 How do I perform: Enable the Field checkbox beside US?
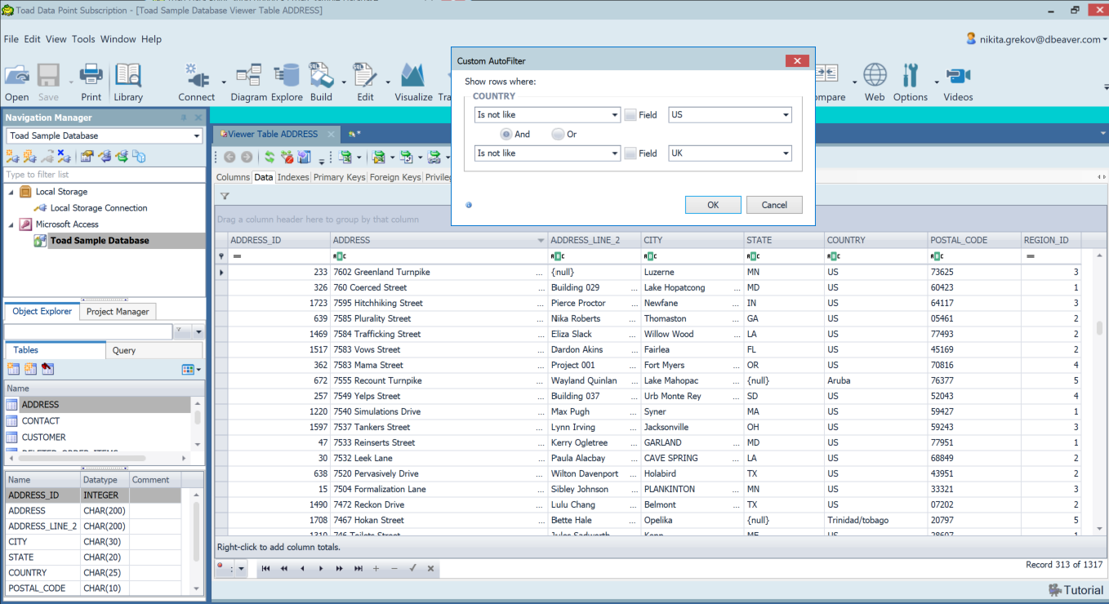pyautogui.click(x=630, y=115)
